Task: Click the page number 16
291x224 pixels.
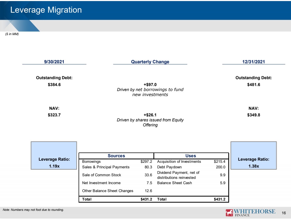Action: tap(284, 213)
